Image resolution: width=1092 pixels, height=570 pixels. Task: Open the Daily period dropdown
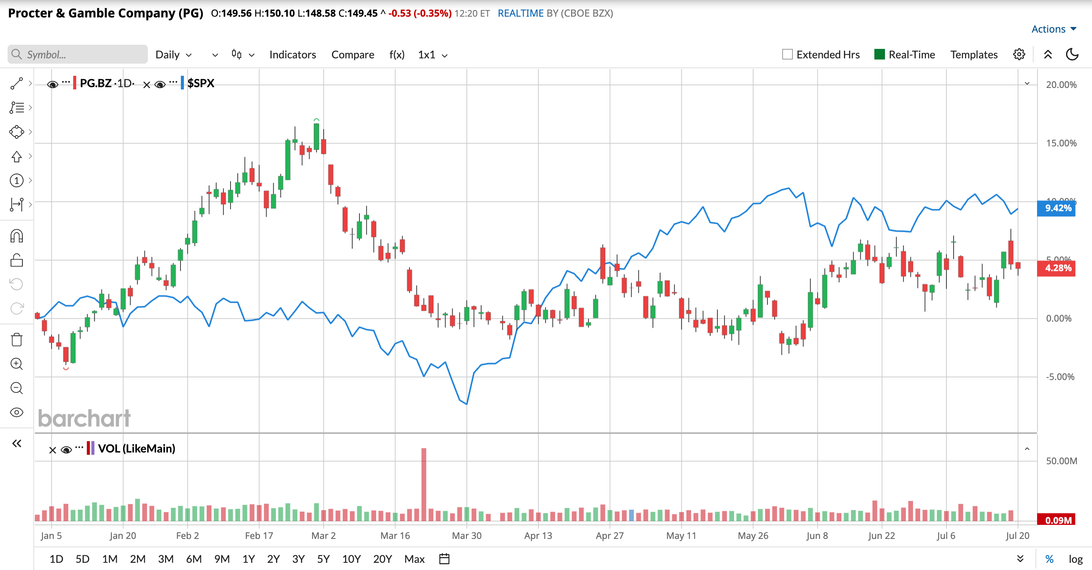tap(174, 55)
